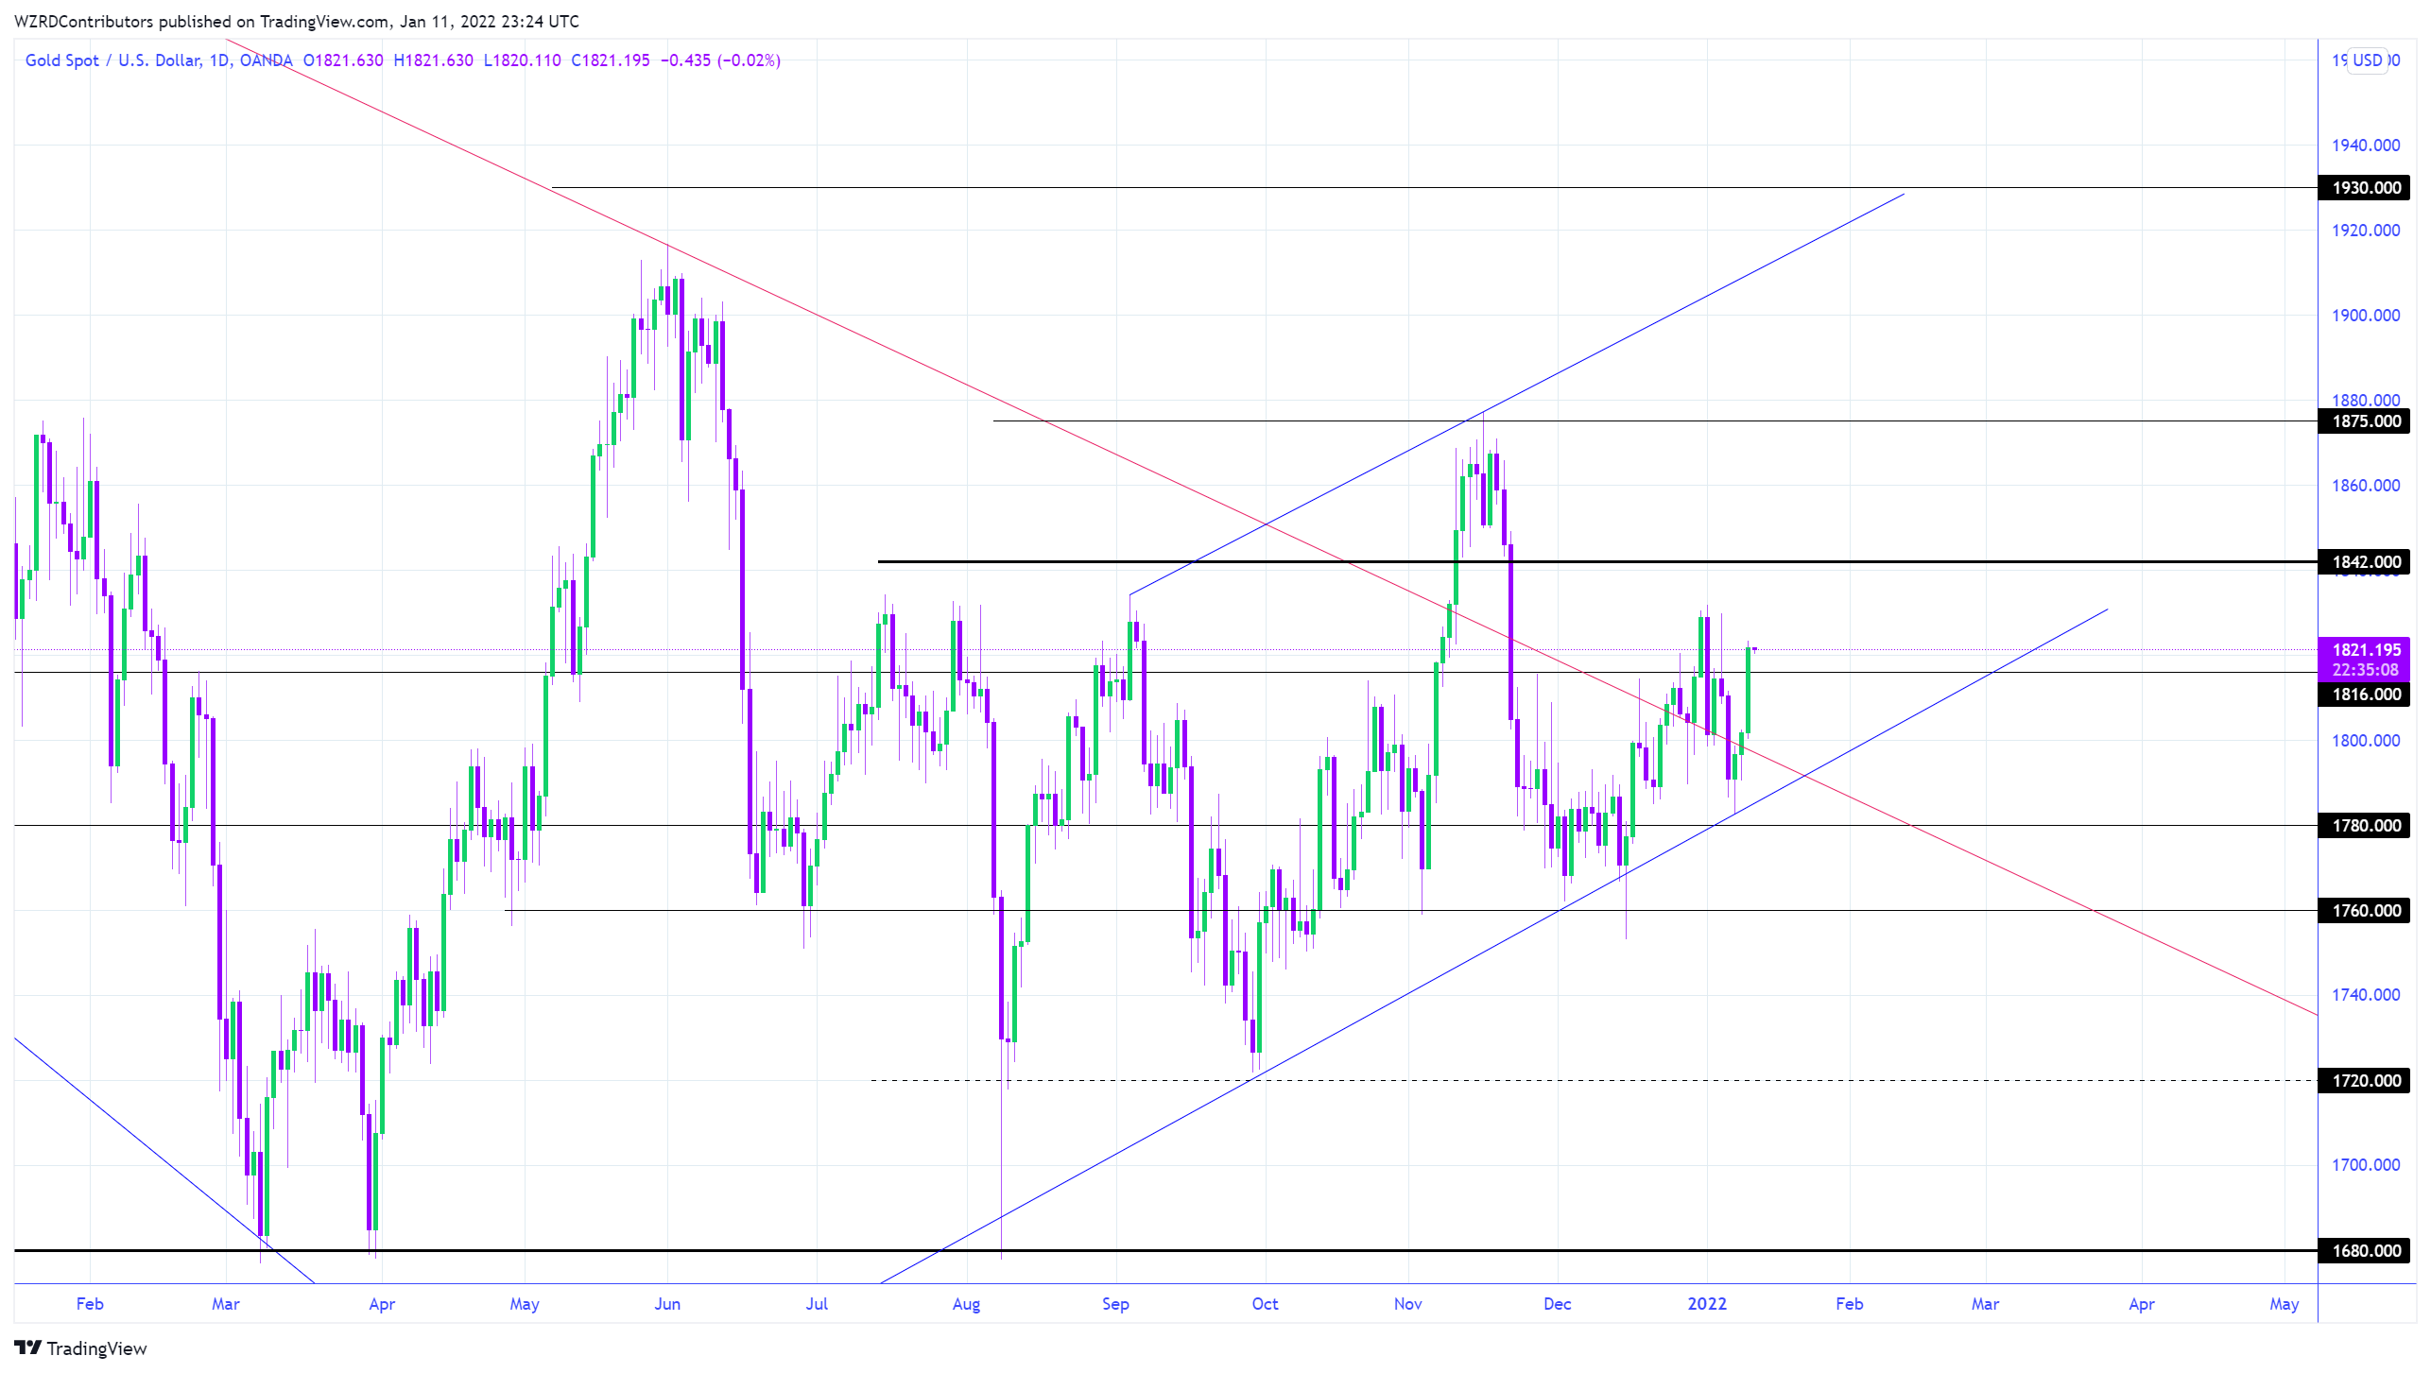This screenshot has height=1373, width=2431.
Task: Click the current price 1821.195 label
Action: (2365, 650)
